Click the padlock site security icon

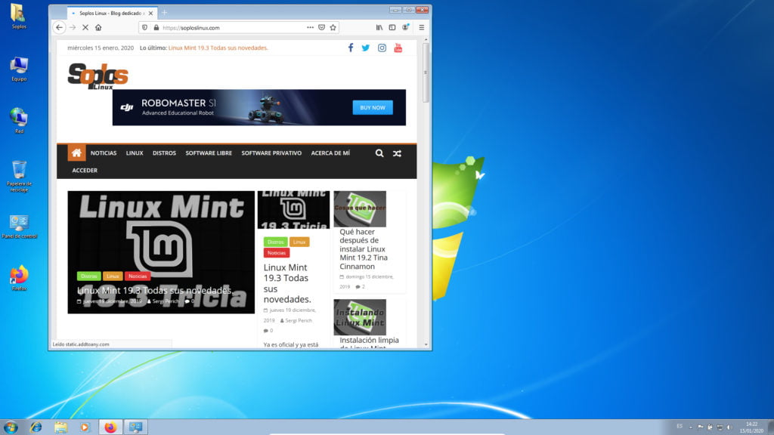pyautogui.click(x=156, y=28)
